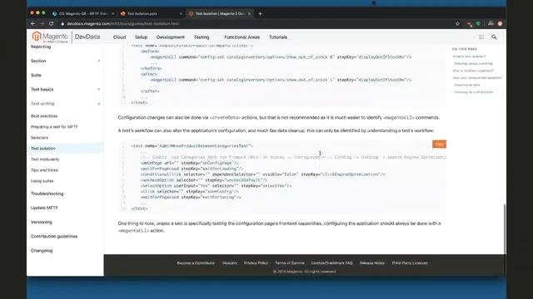Select Test isolation in the sidebar
The height and width of the screenshot is (299, 533).
coord(65,149)
